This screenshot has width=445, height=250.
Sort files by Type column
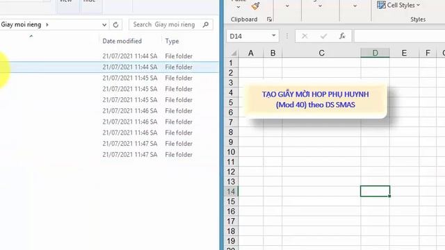pos(172,41)
